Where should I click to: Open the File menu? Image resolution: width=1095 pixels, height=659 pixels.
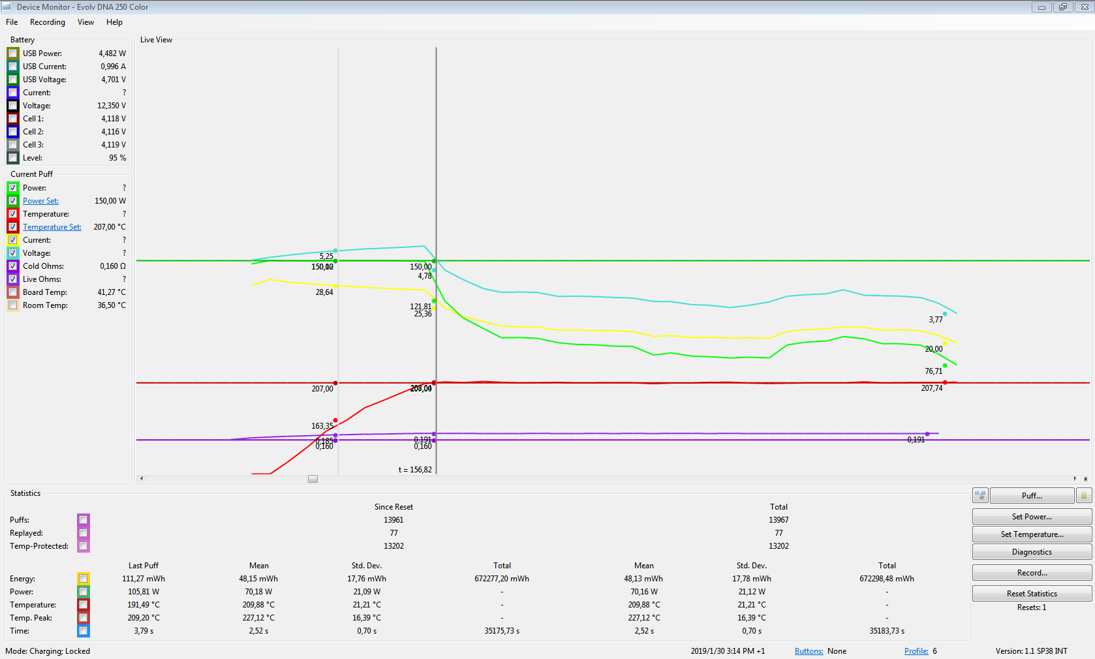(x=12, y=22)
